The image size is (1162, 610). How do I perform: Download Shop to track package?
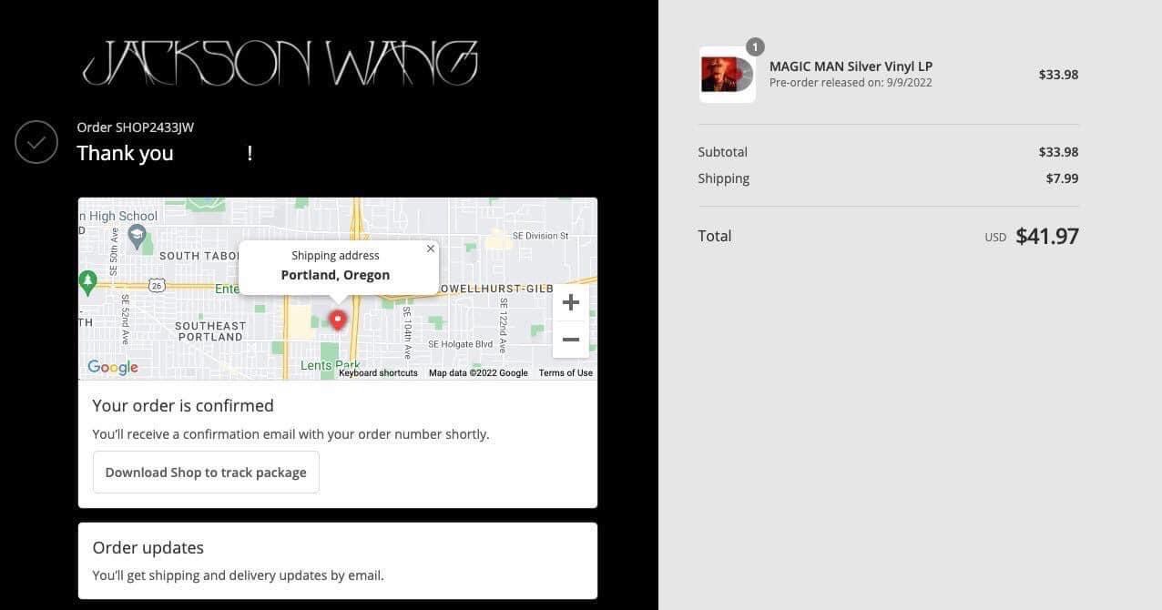click(x=206, y=473)
